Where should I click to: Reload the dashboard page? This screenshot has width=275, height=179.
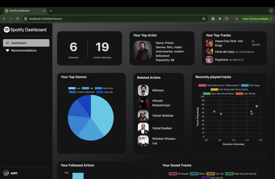coord(17,19)
